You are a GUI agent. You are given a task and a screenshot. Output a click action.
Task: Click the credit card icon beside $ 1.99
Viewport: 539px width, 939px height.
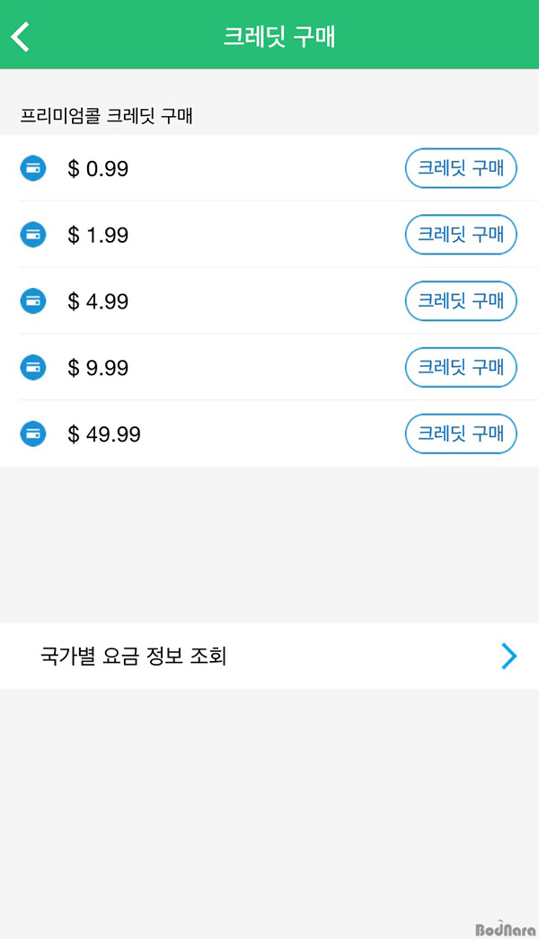[33, 235]
